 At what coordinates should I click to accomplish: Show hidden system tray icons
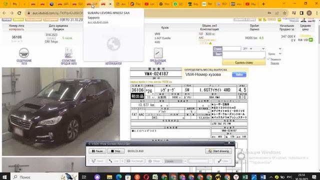tap(271, 177)
